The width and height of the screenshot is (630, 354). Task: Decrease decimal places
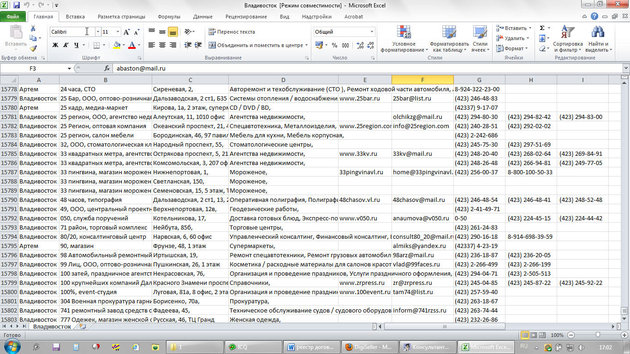pyautogui.click(x=371, y=45)
